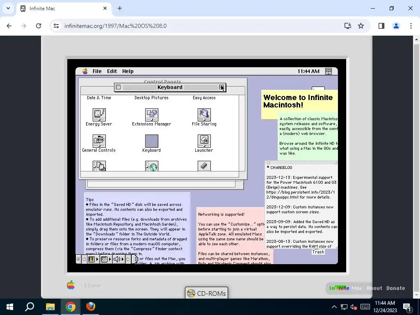This screenshot has height=315, width=420.
Task: Select the memory chip control panel icon
Action: [204, 166]
